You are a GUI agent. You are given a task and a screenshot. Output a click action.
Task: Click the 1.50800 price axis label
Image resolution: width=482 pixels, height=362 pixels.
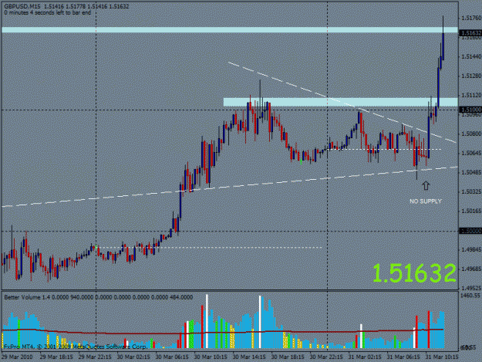(471, 134)
